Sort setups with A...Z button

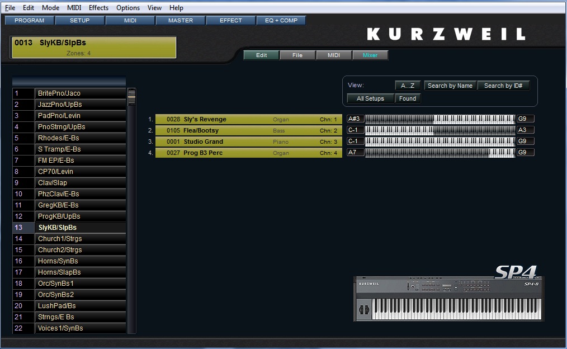pos(408,86)
